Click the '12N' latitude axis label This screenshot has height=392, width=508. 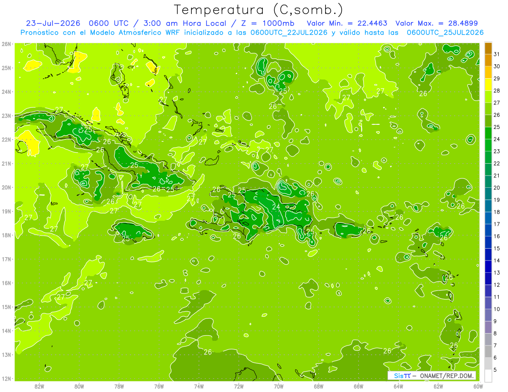(6, 378)
